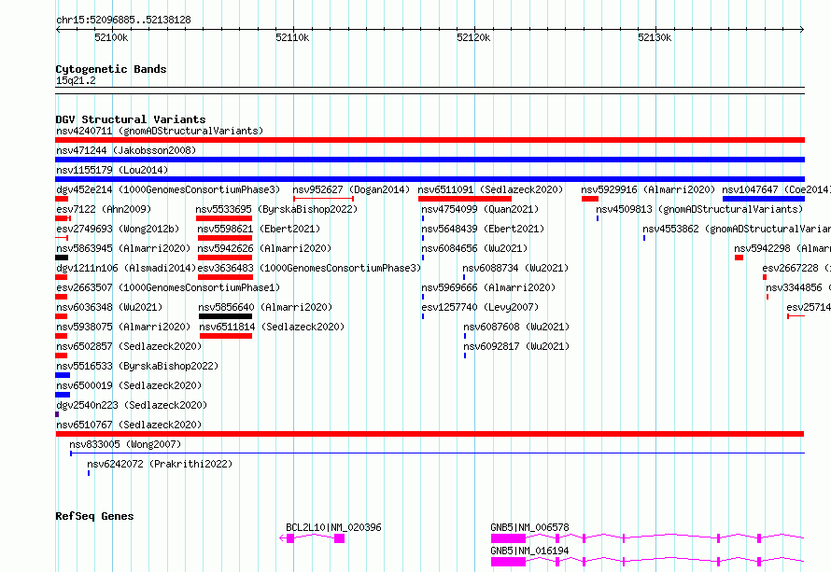The width and height of the screenshot is (831, 572).
Task: Click nsv5938075 Almarri2020 label
Action: click(x=123, y=327)
